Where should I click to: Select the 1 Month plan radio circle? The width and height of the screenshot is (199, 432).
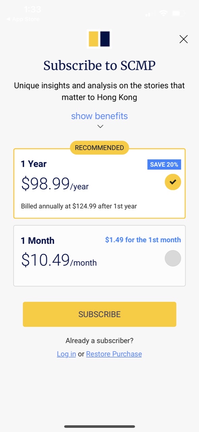click(173, 259)
